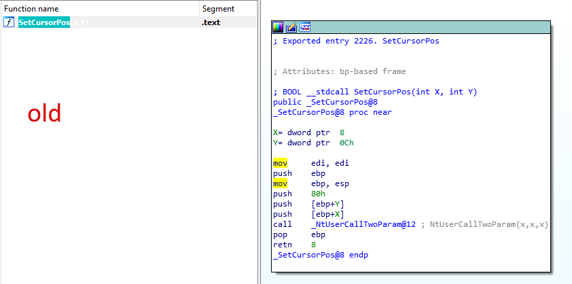Click the node color picker icon
Screen dimensions: 572x284
277,27
